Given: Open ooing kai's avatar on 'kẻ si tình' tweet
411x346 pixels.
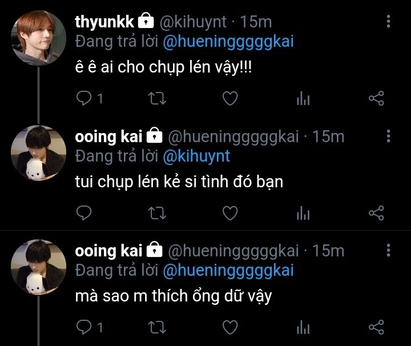Looking at the screenshot, I should [x=38, y=152].
